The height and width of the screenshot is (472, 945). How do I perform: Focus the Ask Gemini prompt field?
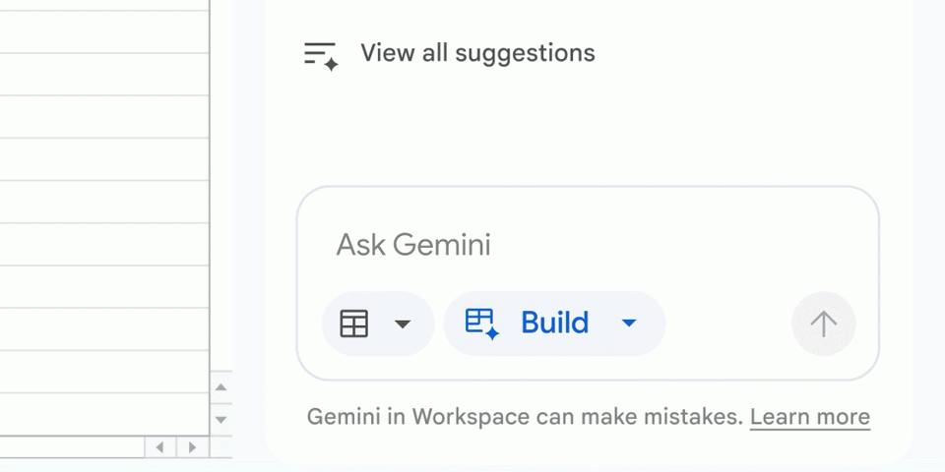pyautogui.click(x=413, y=244)
